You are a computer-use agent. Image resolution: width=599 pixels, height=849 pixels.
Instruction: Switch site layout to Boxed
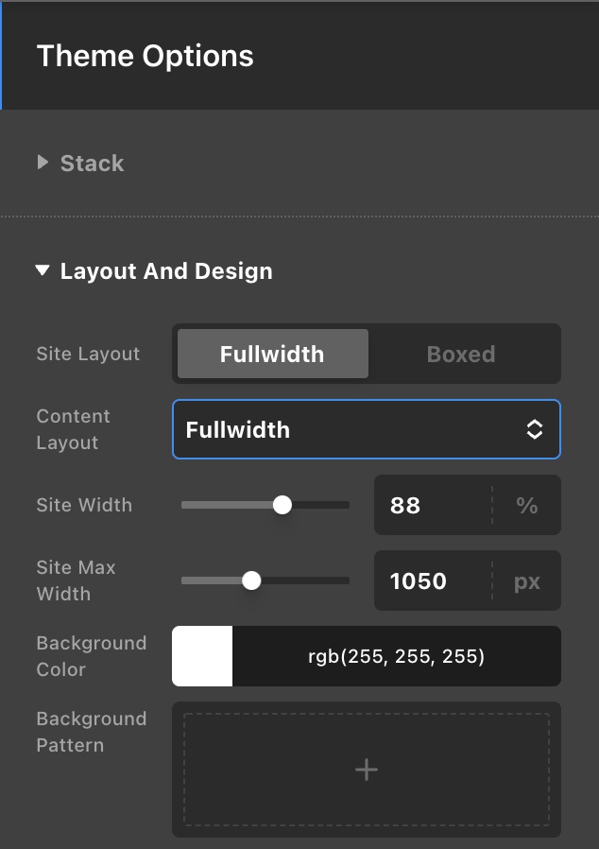pos(461,355)
